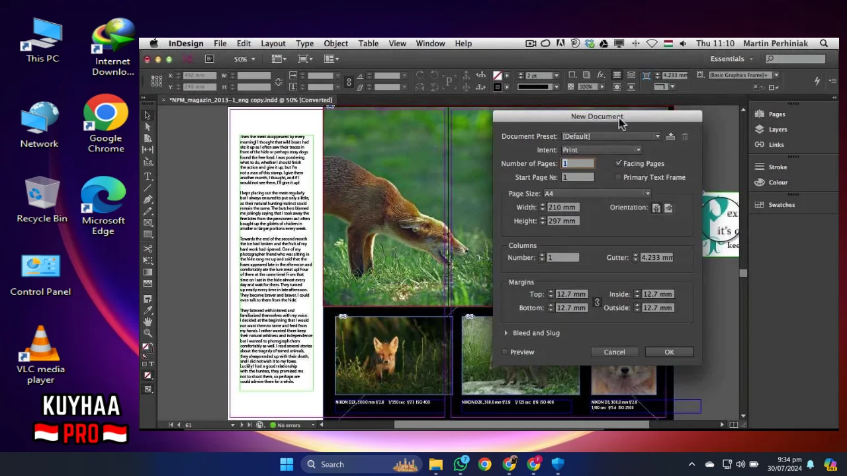Image resolution: width=847 pixels, height=476 pixels.
Task: Click the Apply None colour swatch
Action: pyautogui.click(x=148, y=375)
